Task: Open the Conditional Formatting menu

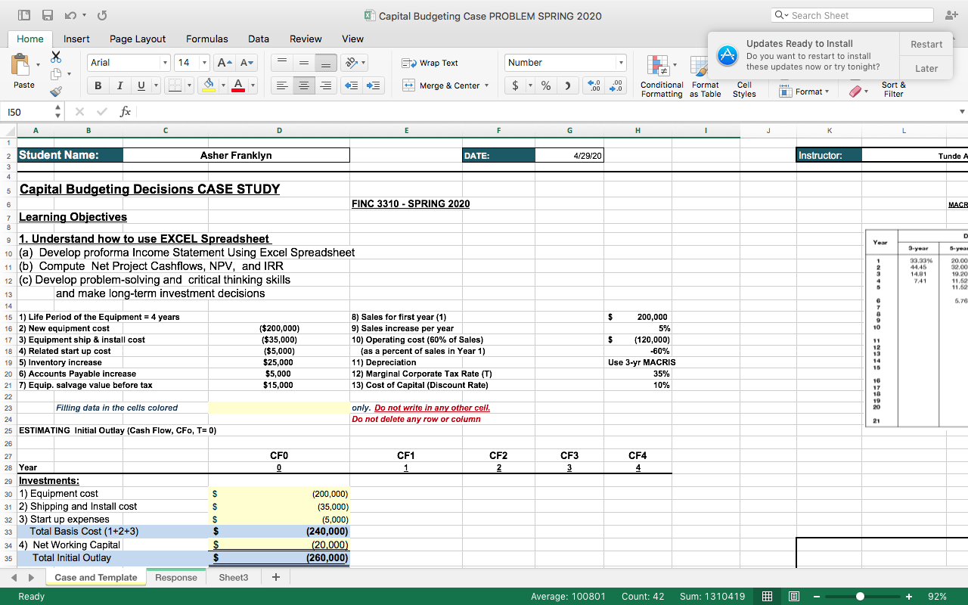Action: 662,78
